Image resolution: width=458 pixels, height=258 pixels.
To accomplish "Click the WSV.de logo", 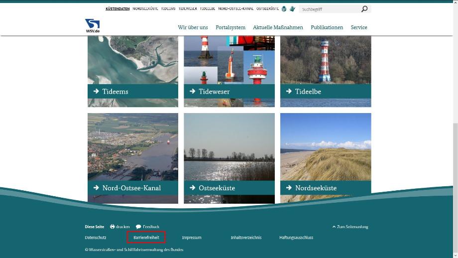I will point(92,26).
